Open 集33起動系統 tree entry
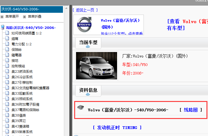This screenshot has height=136, width=208. pos(22,93)
